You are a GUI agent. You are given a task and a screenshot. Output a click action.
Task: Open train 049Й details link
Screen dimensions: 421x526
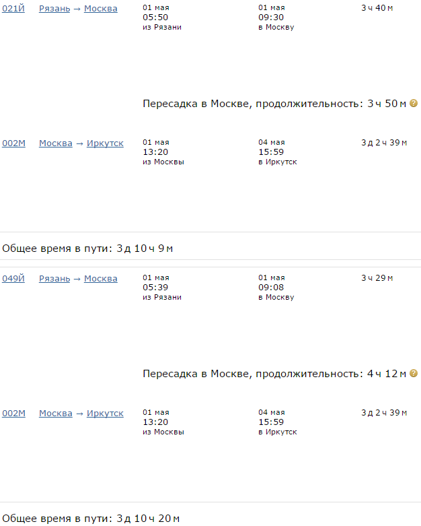pos(13,278)
